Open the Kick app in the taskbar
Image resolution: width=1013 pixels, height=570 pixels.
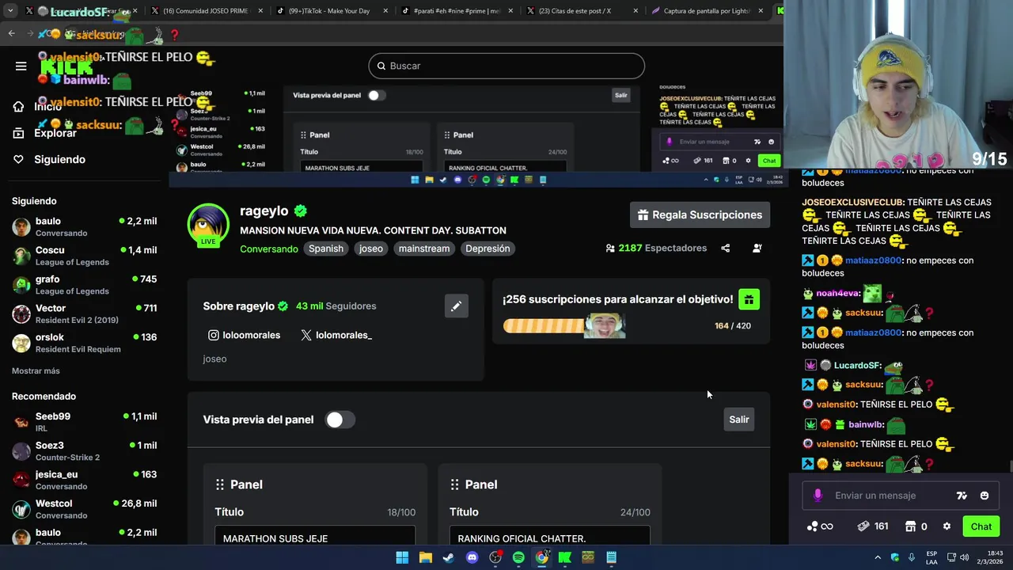(x=564, y=557)
